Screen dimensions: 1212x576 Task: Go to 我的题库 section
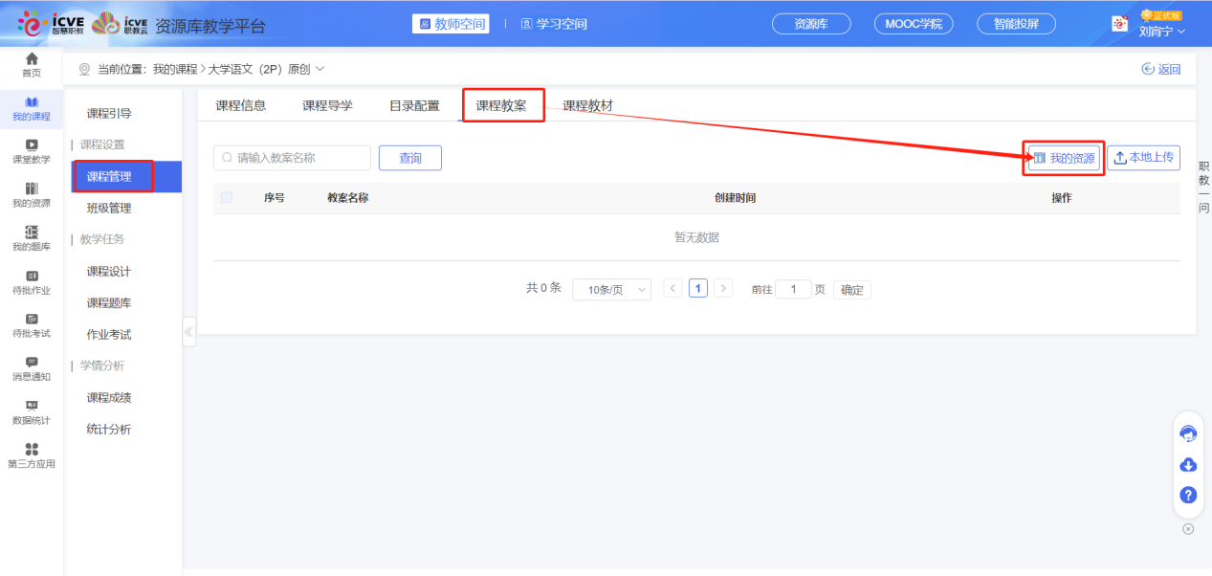pos(30,237)
